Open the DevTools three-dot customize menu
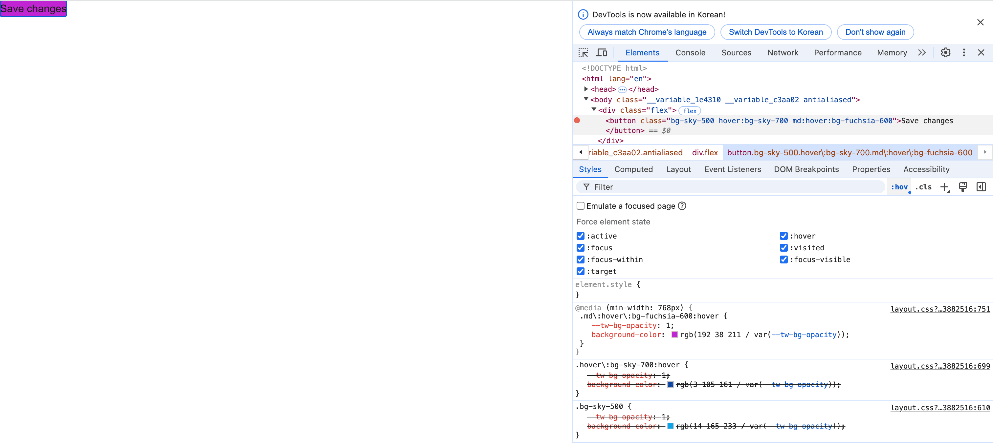 [964, 53]
